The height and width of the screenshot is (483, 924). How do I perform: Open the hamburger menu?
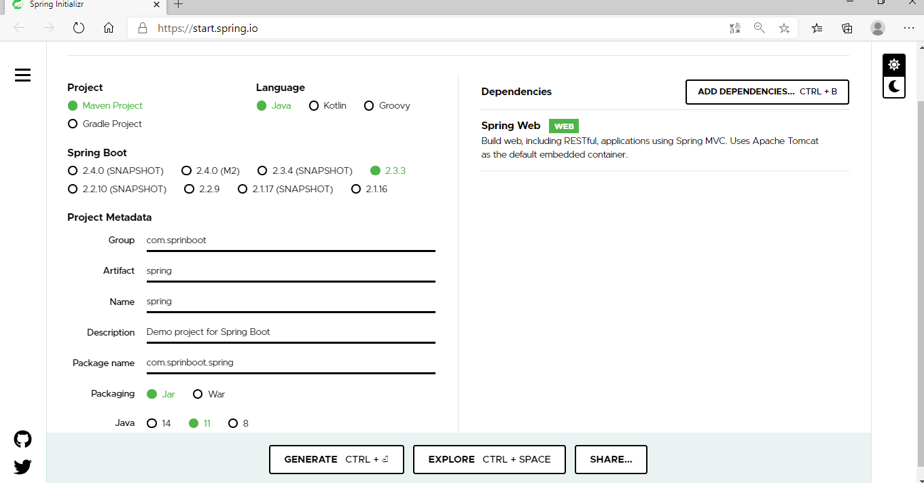[22, 75]
